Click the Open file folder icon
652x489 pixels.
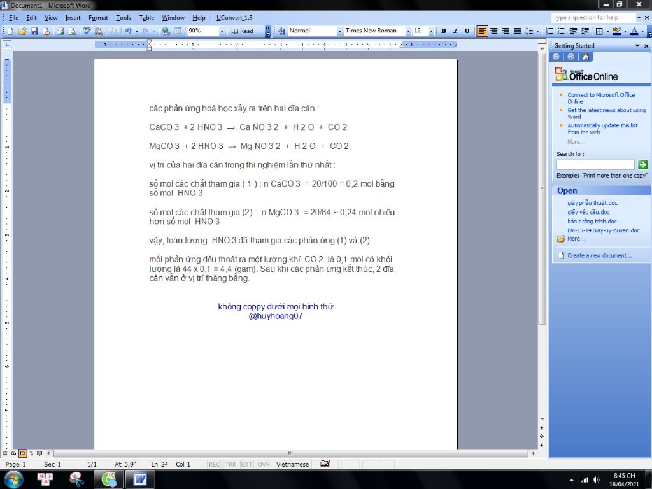pos(22,31)
